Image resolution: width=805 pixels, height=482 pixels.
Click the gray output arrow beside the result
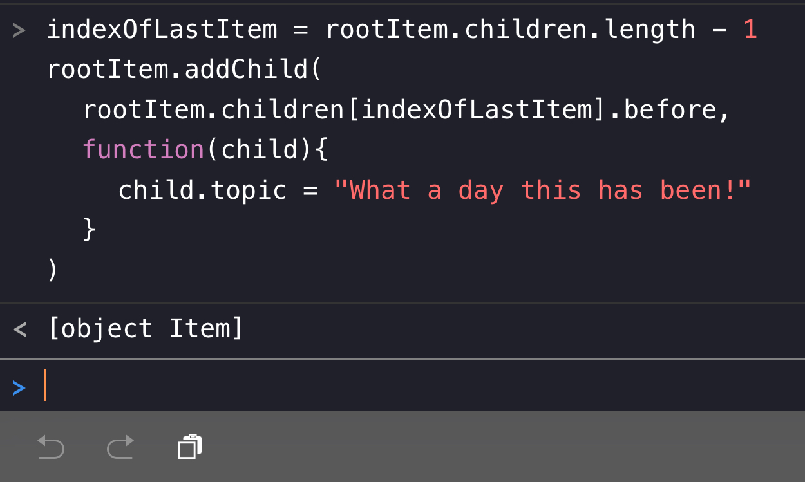(19, 329)
